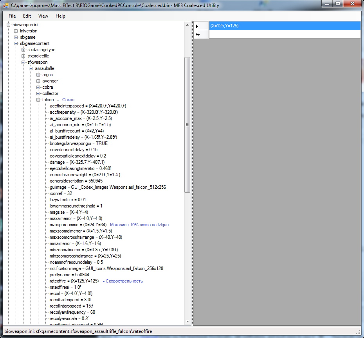Select the recoilinterpspeed entry
364x338 pixels.
point(71,306)
